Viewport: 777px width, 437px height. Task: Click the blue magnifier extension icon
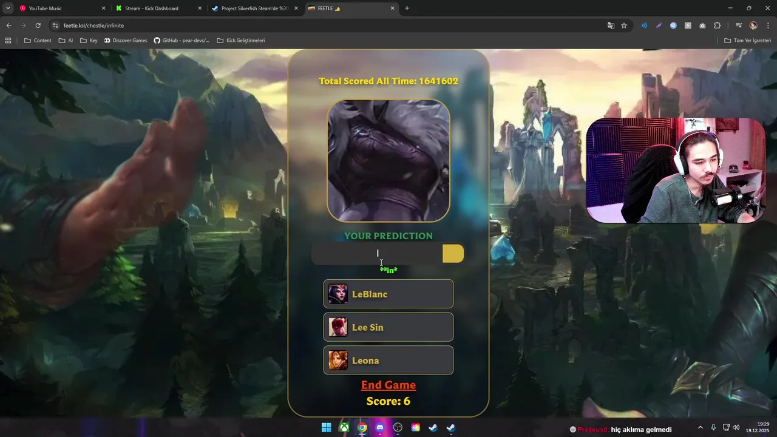[673, 25]
